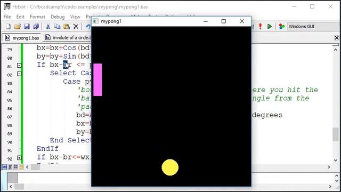This screenshot has height=192, width=341.
Task: Run the program with green play icon
Action: pos(270,27)
